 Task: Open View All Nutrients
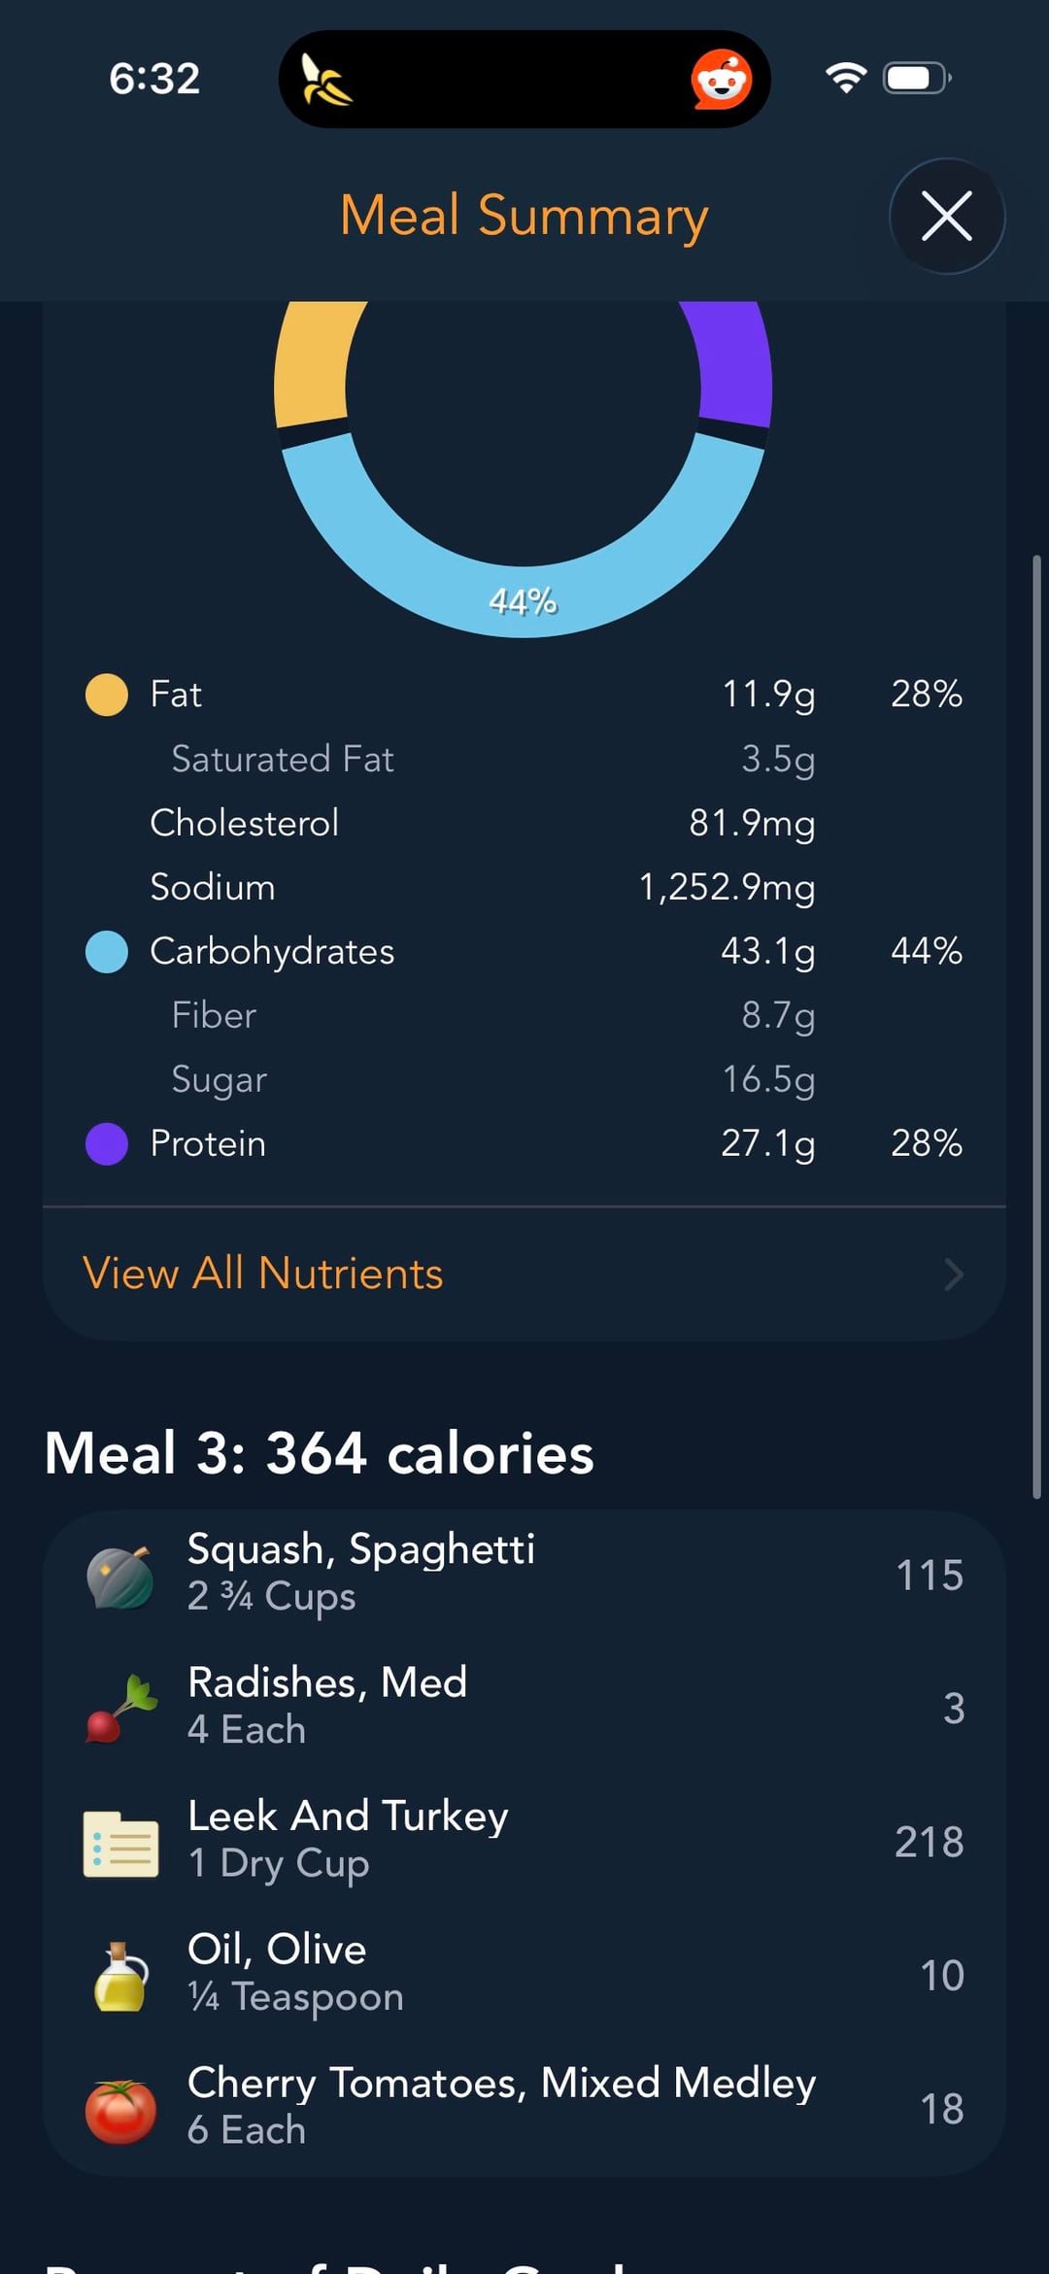[263, 1273]
